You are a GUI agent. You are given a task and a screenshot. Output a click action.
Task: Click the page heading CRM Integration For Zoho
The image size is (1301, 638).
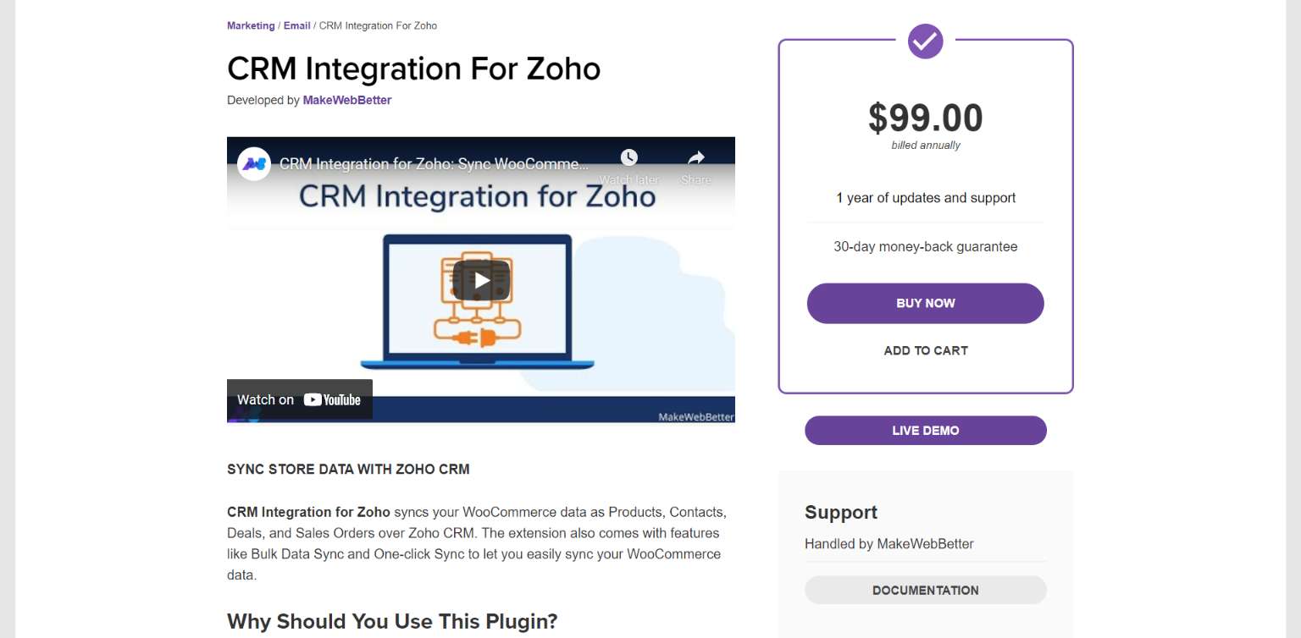413,69
